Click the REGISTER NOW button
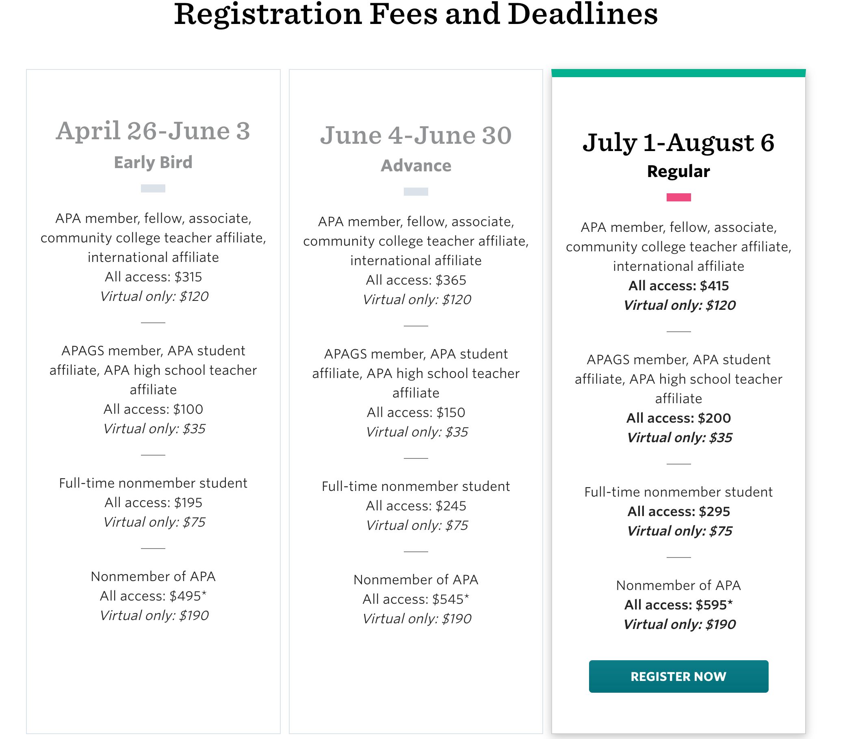Viewport: 845px width, 739px height. pyautogui.click(x=678, y=676)
